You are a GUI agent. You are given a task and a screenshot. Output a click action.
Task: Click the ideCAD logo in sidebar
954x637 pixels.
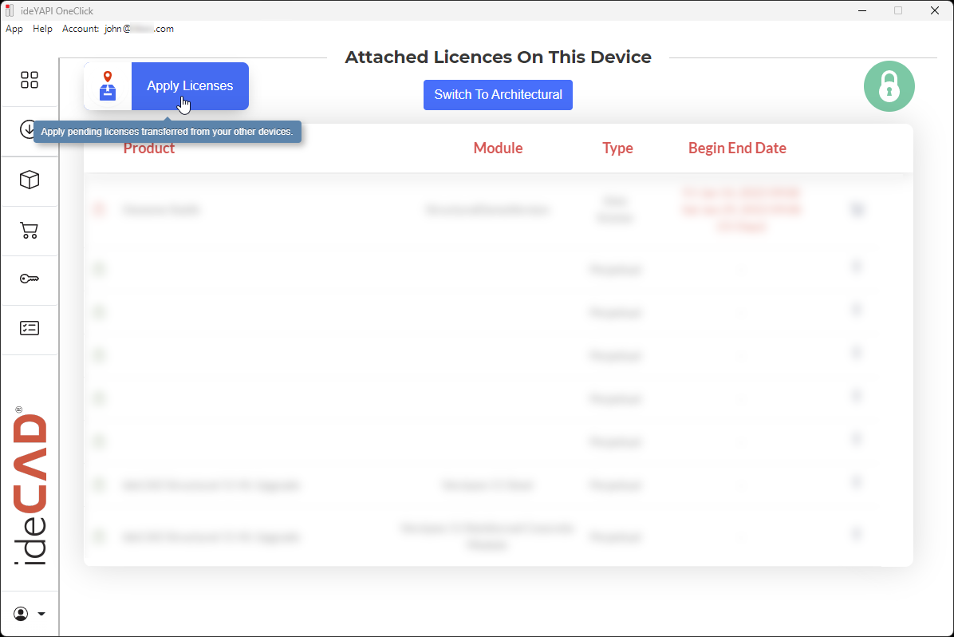[x=30, y=486]
